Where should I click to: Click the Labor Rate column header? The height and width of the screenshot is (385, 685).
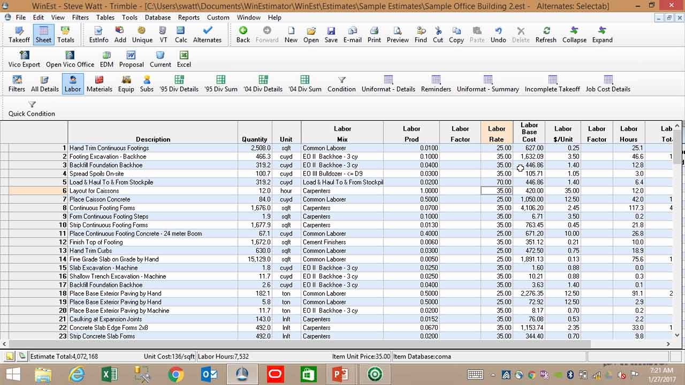pyautogui.click(x=496, y=134)
